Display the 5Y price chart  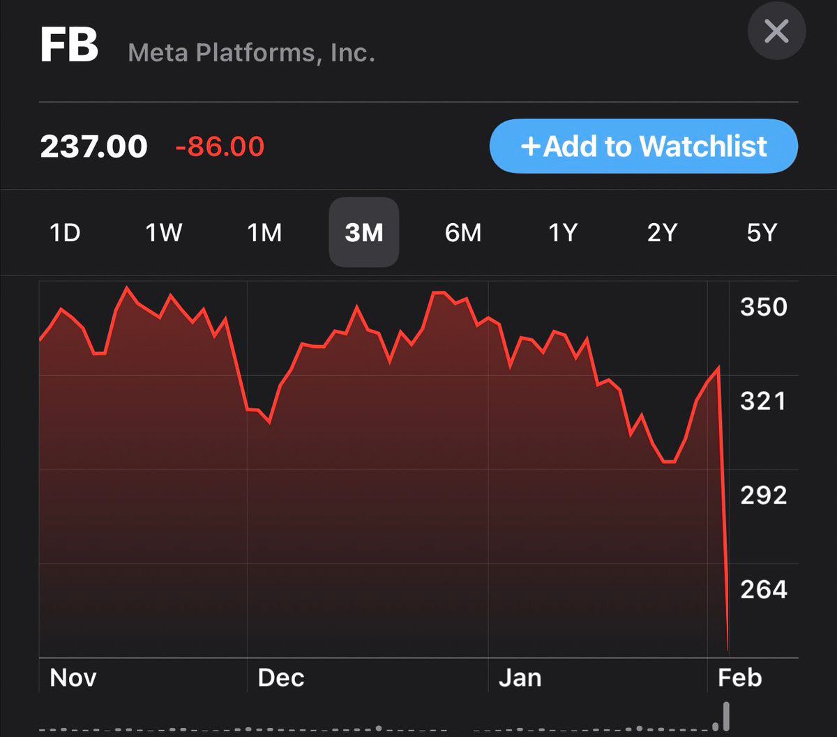click(x=762, y=233)
